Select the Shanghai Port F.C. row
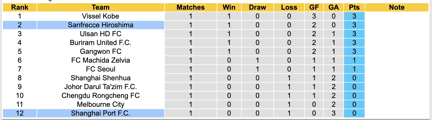Screen dimensions: 432x120 100,113
